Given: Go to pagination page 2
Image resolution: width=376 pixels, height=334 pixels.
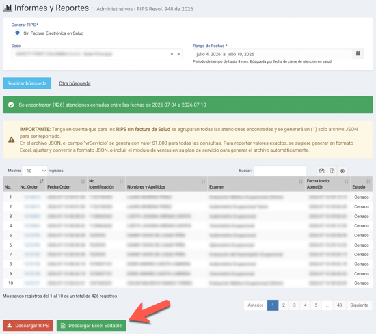Looking at the screenshot, I should [x=284, y=305].
